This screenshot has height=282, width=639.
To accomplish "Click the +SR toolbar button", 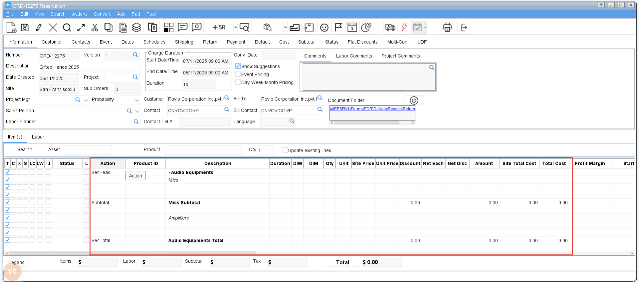I will pyautogui.click(x=219, y=28).
